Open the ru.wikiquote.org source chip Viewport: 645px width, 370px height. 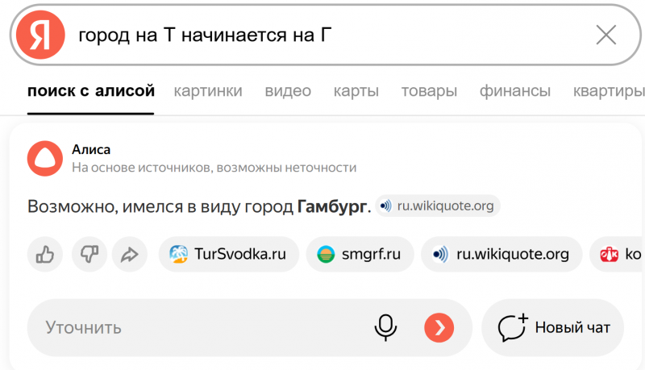(x=501, y=255)
